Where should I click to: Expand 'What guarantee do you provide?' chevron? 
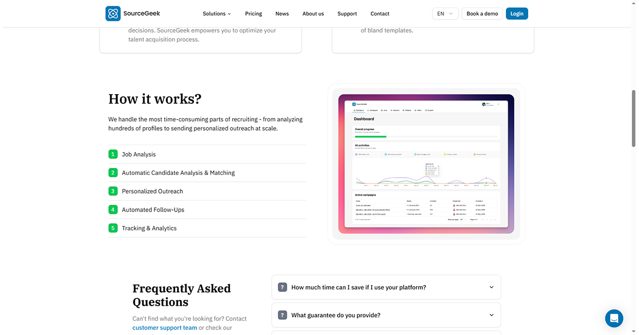coord(491,315)
